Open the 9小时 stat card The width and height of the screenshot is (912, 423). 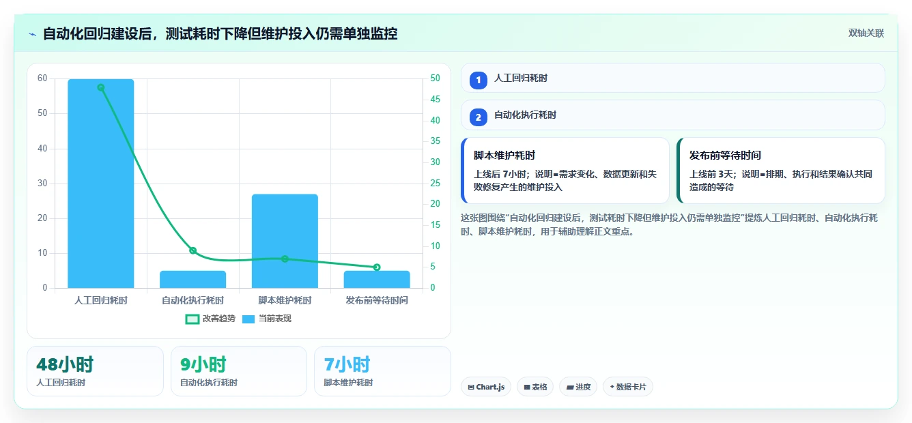pyautogui.click(x=239, y=371)
